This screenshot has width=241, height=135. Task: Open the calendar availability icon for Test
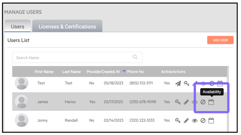(220, 83)
